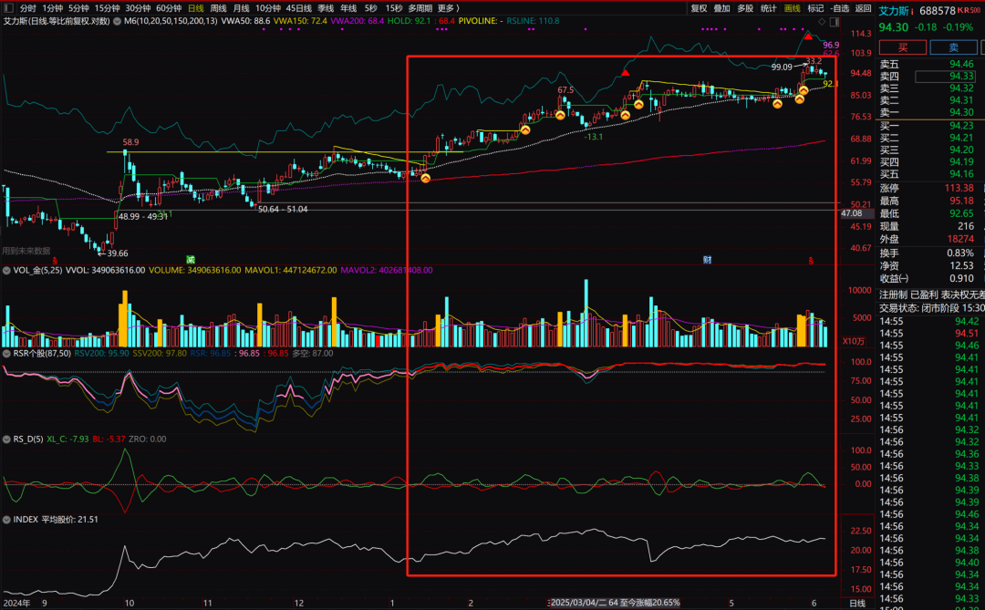Viewport: 985px width, 610px height.
Task: Select the 60分钟 period
Action: 169,8
